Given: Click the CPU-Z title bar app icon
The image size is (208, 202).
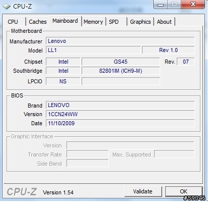Looking at the screenshot, I should tap(7, 7).
